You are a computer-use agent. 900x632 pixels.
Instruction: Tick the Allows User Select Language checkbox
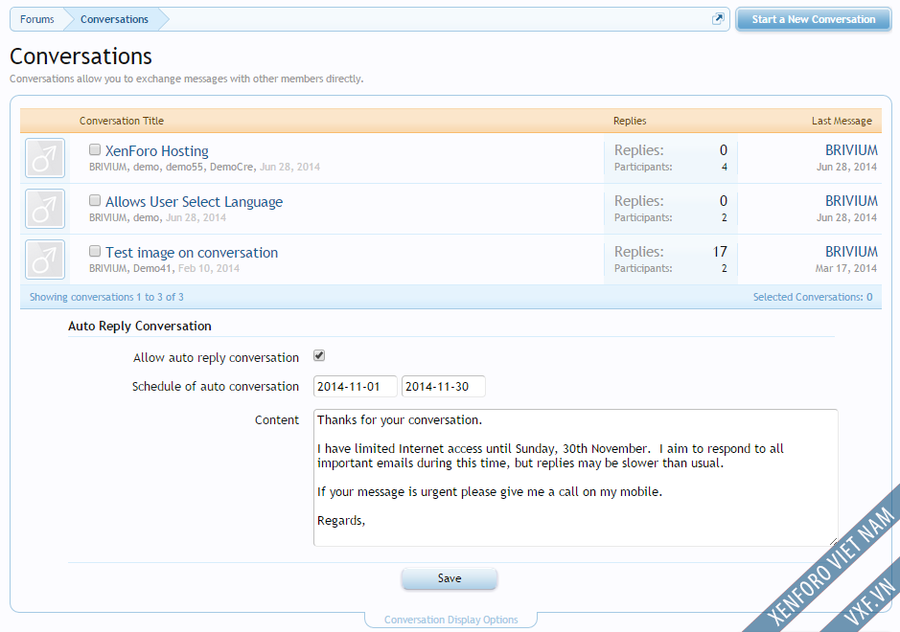95,200
